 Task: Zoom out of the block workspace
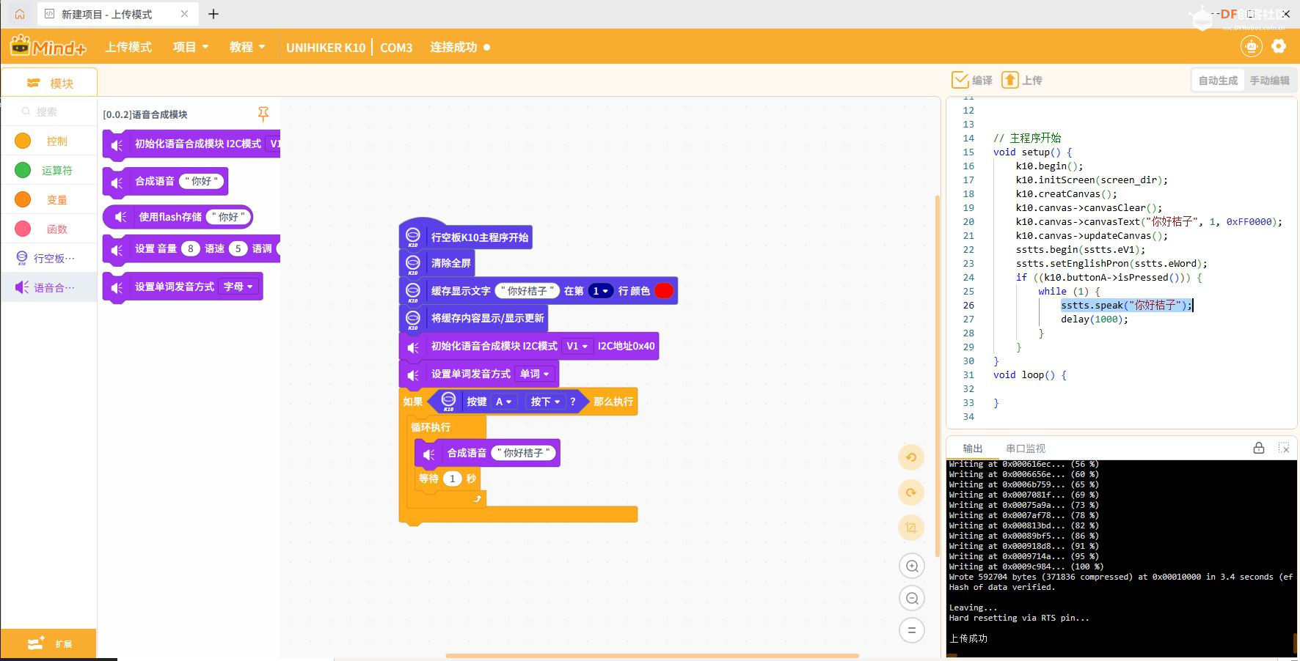pyautogui.click(x=912, y=599)
